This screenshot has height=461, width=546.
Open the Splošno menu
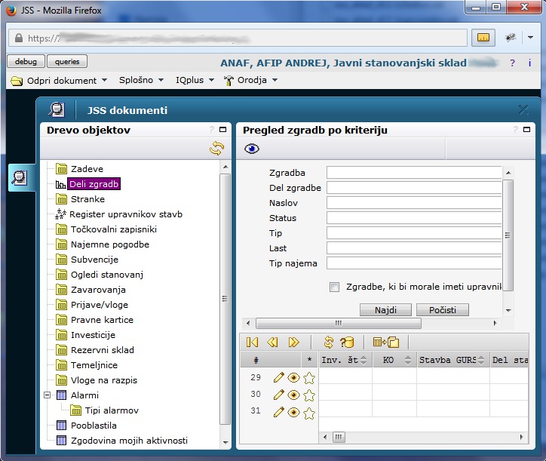[141, 80]
